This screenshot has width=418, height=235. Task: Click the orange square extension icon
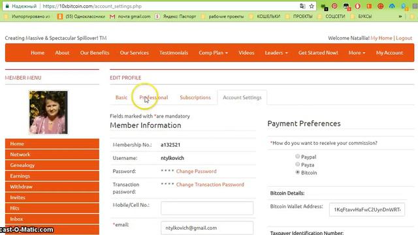[369, 6]
